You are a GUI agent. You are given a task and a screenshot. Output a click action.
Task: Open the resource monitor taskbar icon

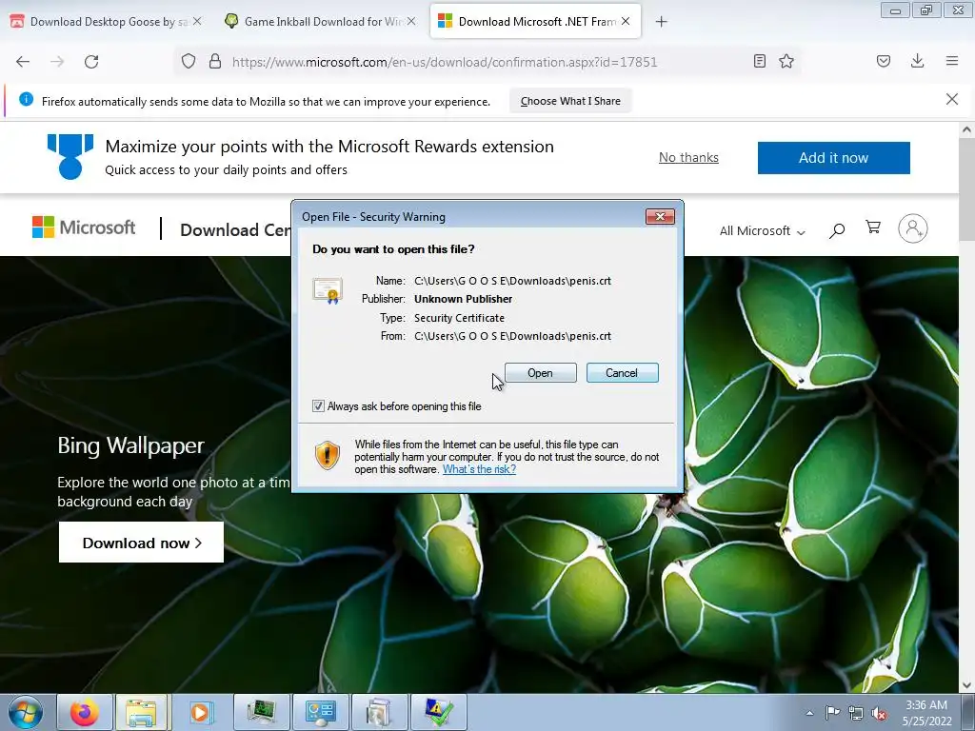click(x=261, y=712)
